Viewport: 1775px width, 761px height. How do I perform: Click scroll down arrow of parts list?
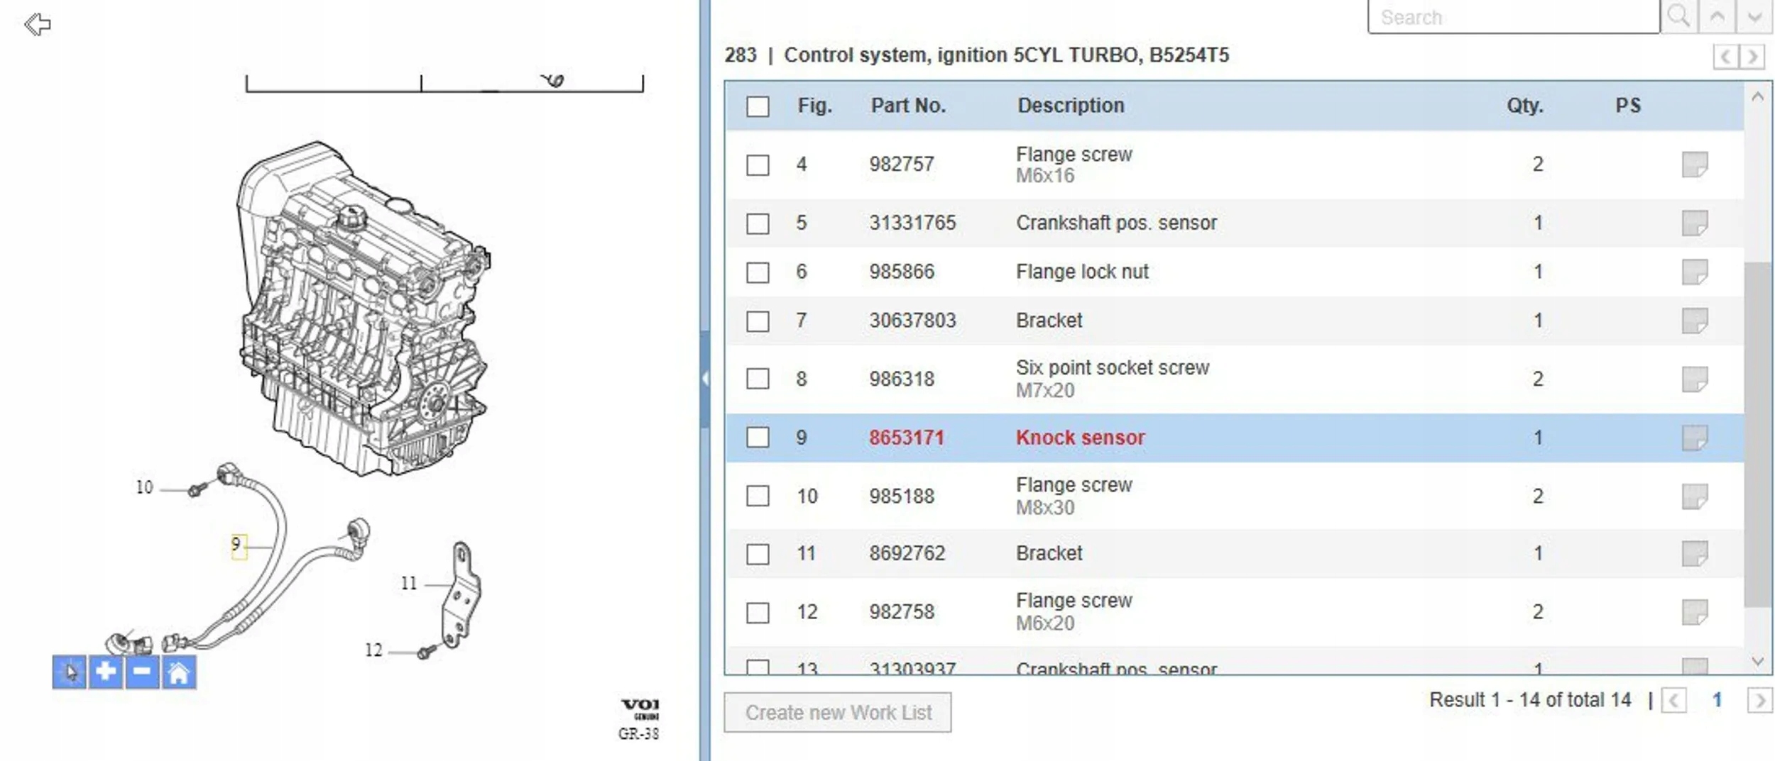pyautogui.click(x=1758, y=661)
